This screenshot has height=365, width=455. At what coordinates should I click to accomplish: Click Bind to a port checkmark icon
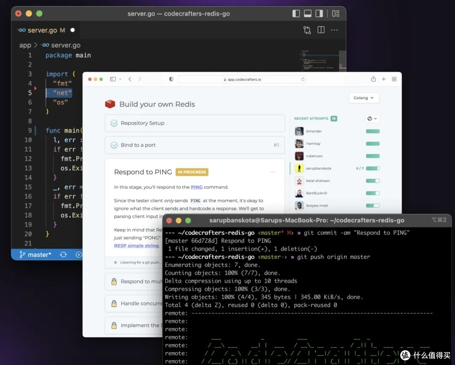pyautogui.click(x=114, y=145)
